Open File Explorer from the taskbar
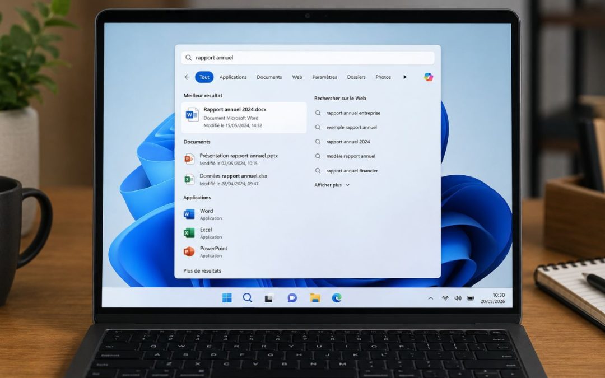The image size is (605, 378). 315,298
